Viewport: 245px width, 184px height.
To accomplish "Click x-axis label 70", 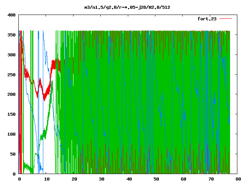I will coord(211,179).
